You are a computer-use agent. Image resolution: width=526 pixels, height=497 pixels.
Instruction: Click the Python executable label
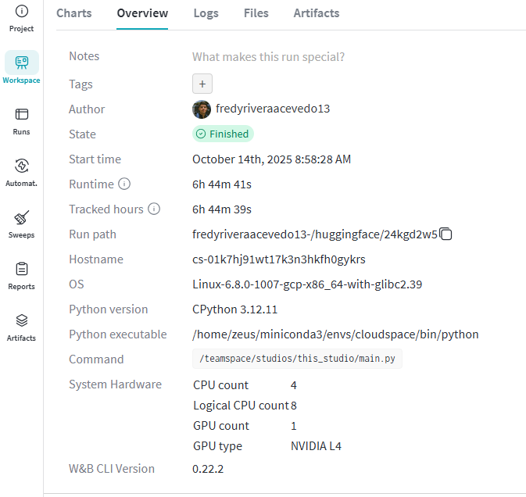[x=118, y=334]
